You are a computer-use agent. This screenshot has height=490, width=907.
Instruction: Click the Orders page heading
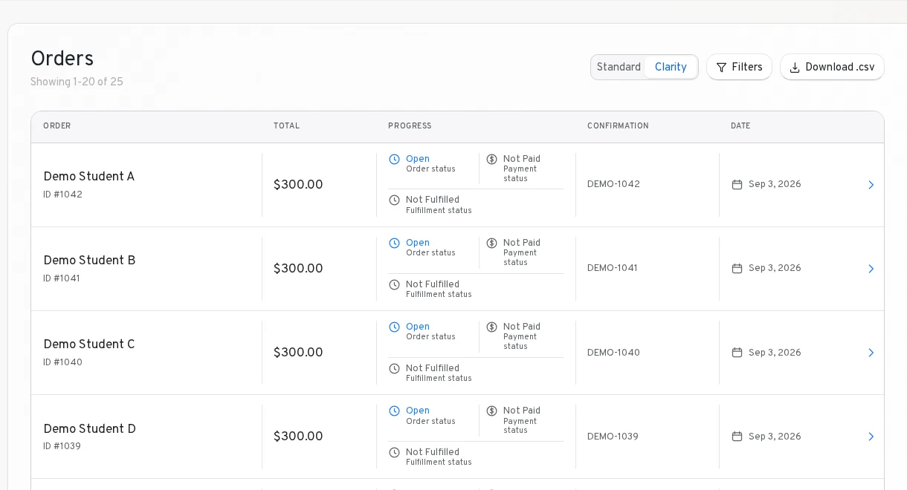[x=62, y=59]
